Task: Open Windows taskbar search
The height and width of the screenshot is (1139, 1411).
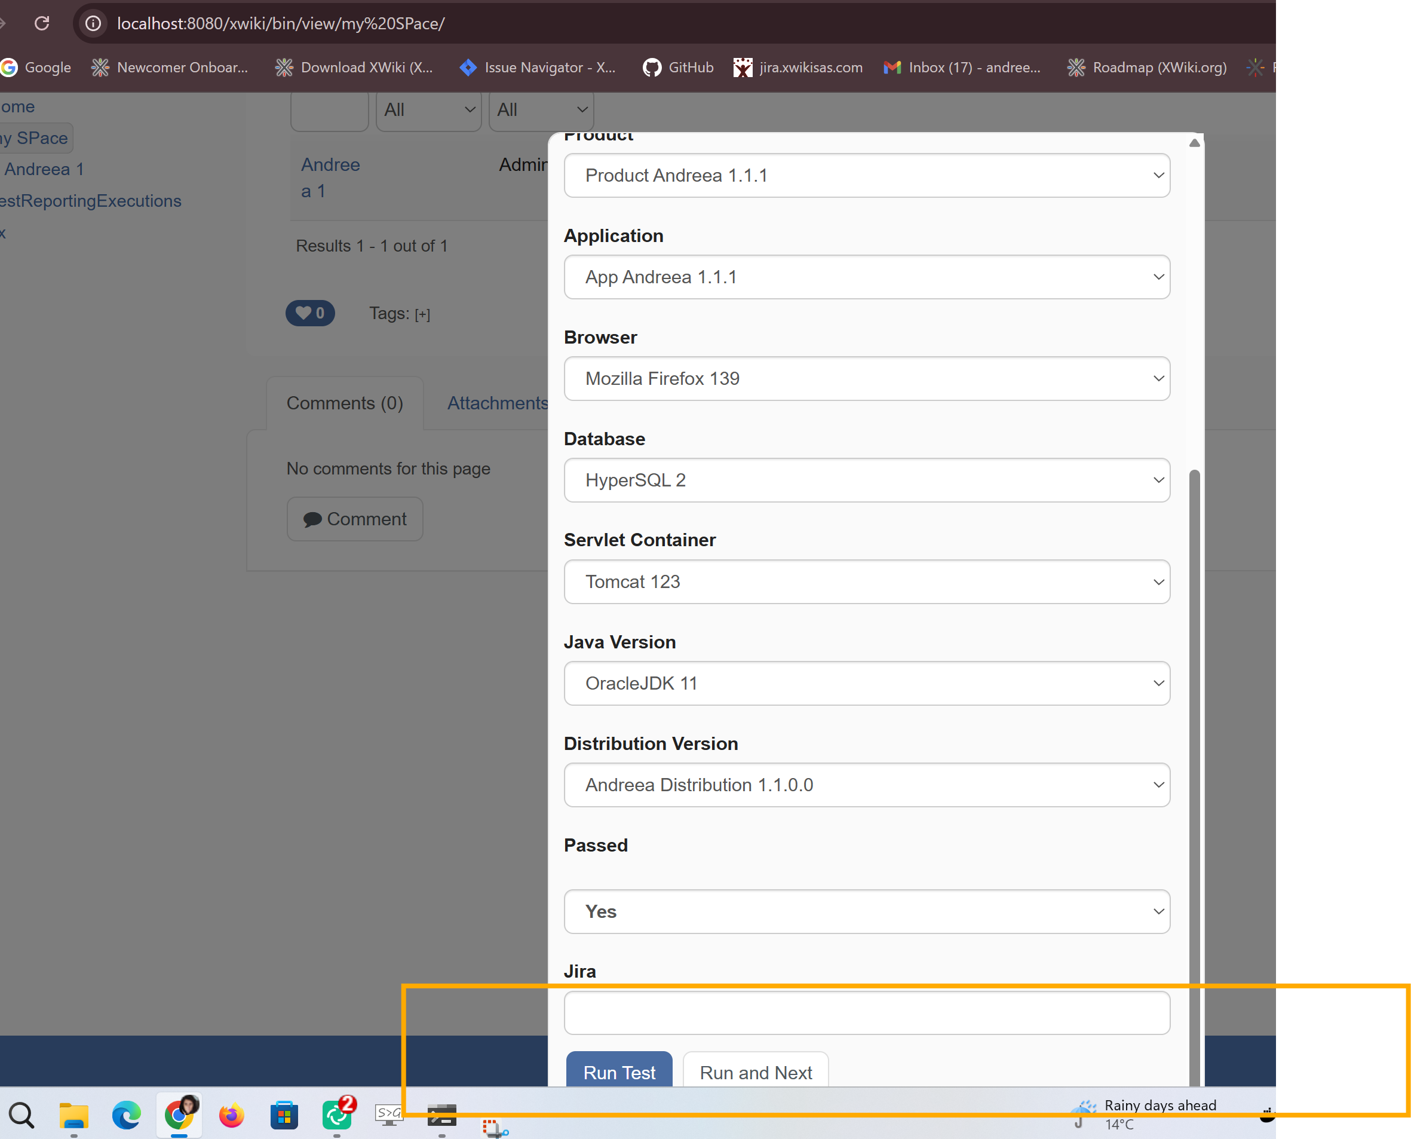Action: [x=22, y=1114]
